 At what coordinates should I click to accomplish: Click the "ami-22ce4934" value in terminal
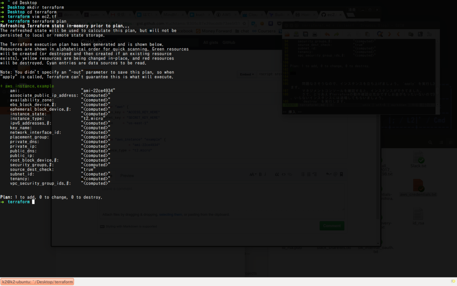click(x=98, y=91)
